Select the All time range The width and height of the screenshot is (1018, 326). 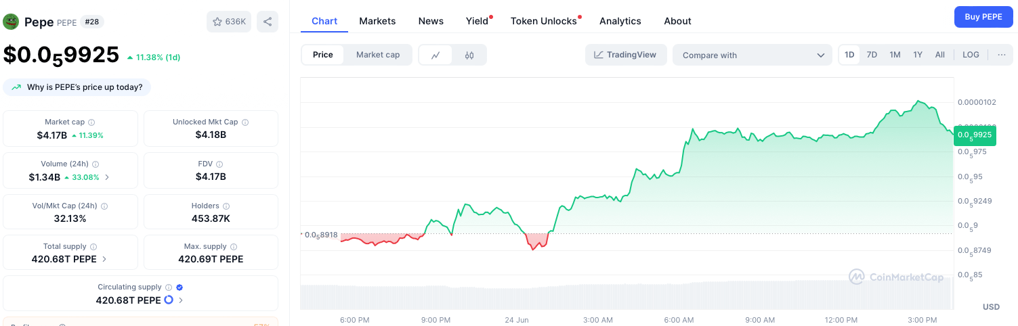[x=940, y=55]
